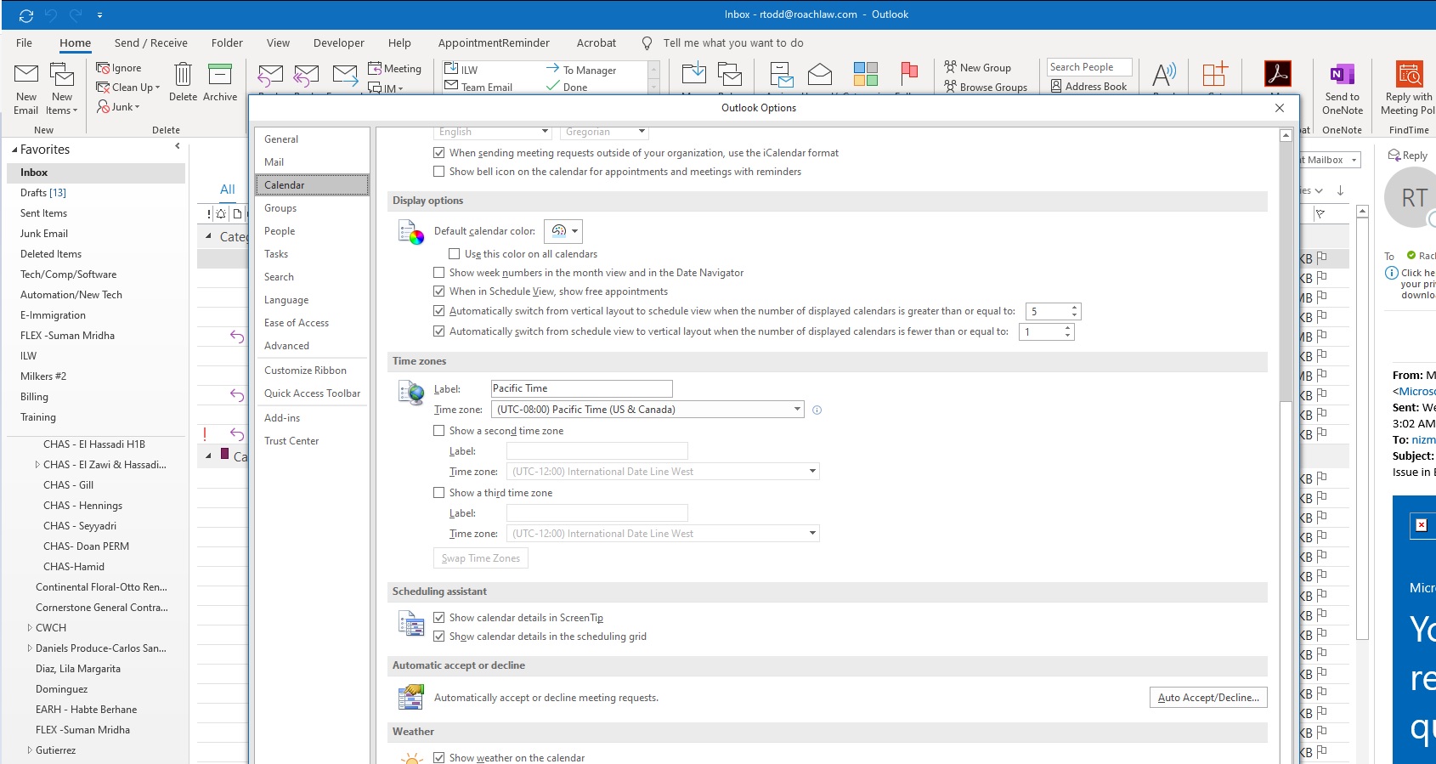Click the Get Add-ins icon

(x=1215, y=75)
